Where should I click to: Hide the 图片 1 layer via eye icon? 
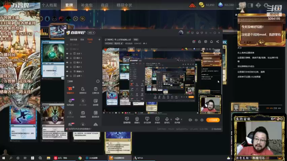click(x=67, y=67)
